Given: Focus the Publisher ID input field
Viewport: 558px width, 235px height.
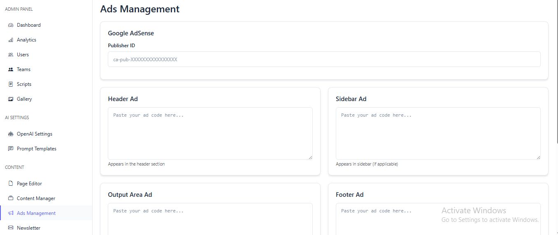Looking at the screenshot, I should (324, 59).
